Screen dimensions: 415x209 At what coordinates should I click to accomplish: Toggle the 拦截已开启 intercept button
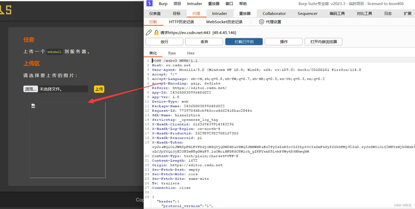point(244,42)
